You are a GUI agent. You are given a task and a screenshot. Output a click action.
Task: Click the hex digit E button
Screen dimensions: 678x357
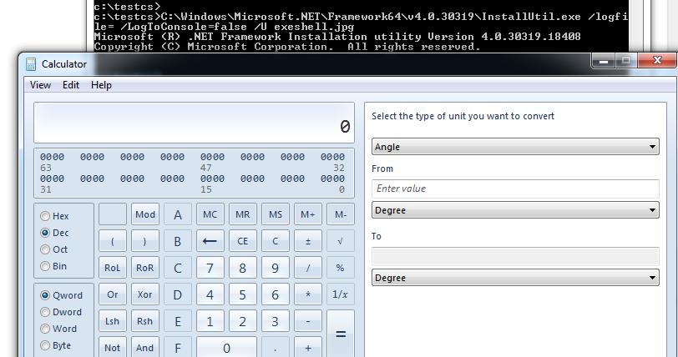(178, 322)
